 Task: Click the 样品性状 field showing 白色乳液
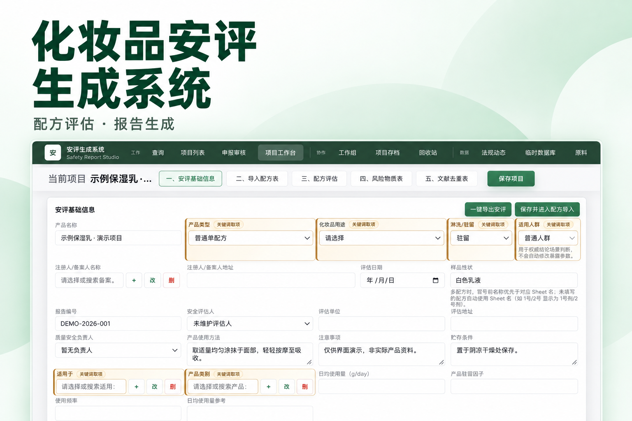tap(514, 280)
